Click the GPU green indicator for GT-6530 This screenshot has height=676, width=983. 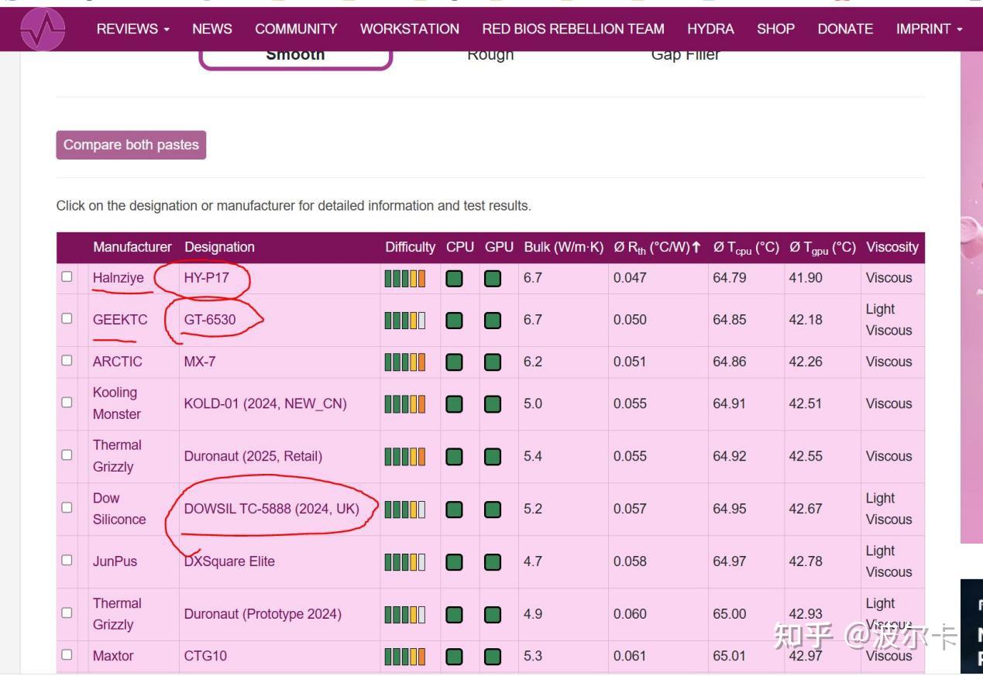pos(493,320)
